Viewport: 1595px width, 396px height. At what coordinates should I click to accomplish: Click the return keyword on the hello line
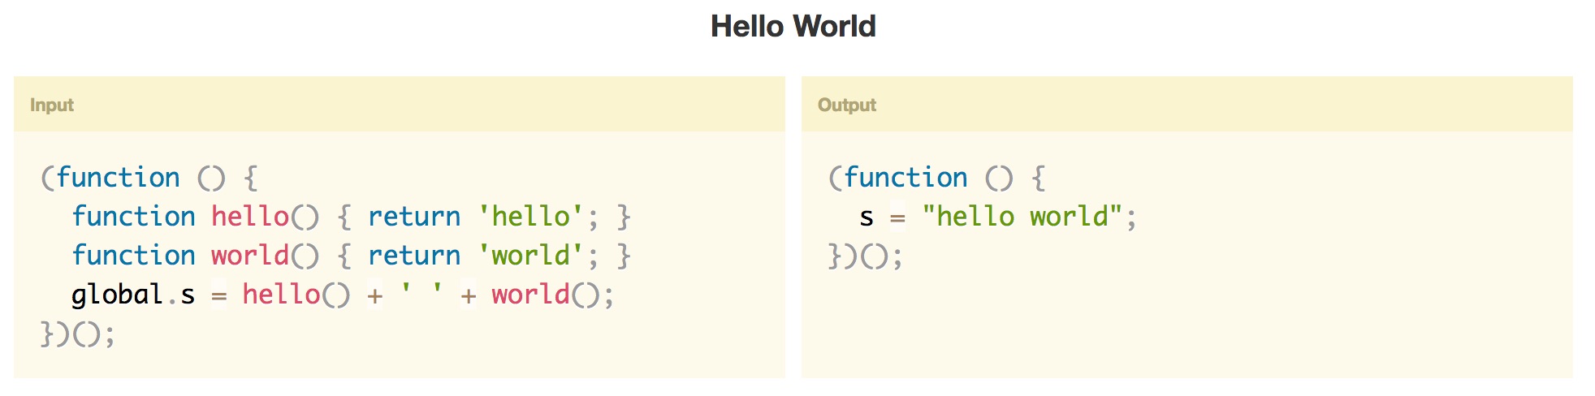[414, 217]
